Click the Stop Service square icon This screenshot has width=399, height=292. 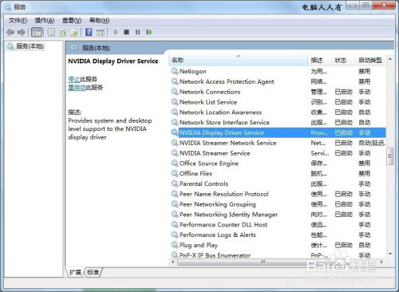pyautogui.click(x=127, y=32)
